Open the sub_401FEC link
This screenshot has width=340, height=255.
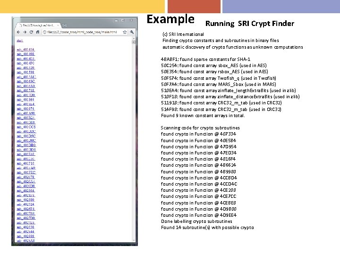[26, 172]
